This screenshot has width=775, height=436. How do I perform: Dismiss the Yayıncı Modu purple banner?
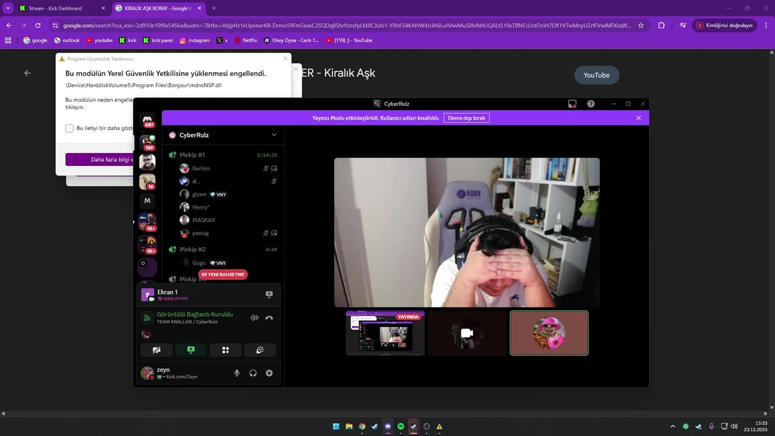click(x=638, y=118)
